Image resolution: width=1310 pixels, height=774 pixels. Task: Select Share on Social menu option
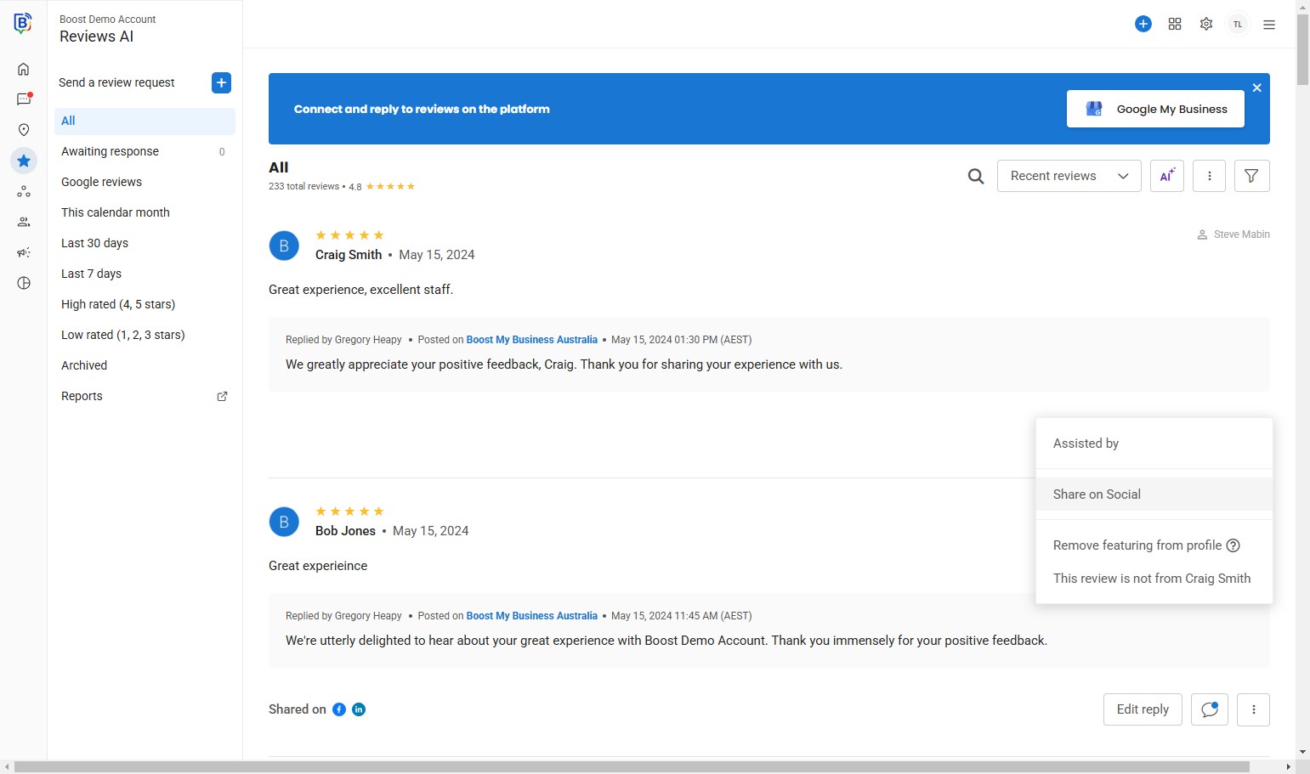pyautogui.click(x=1097, y=494)
